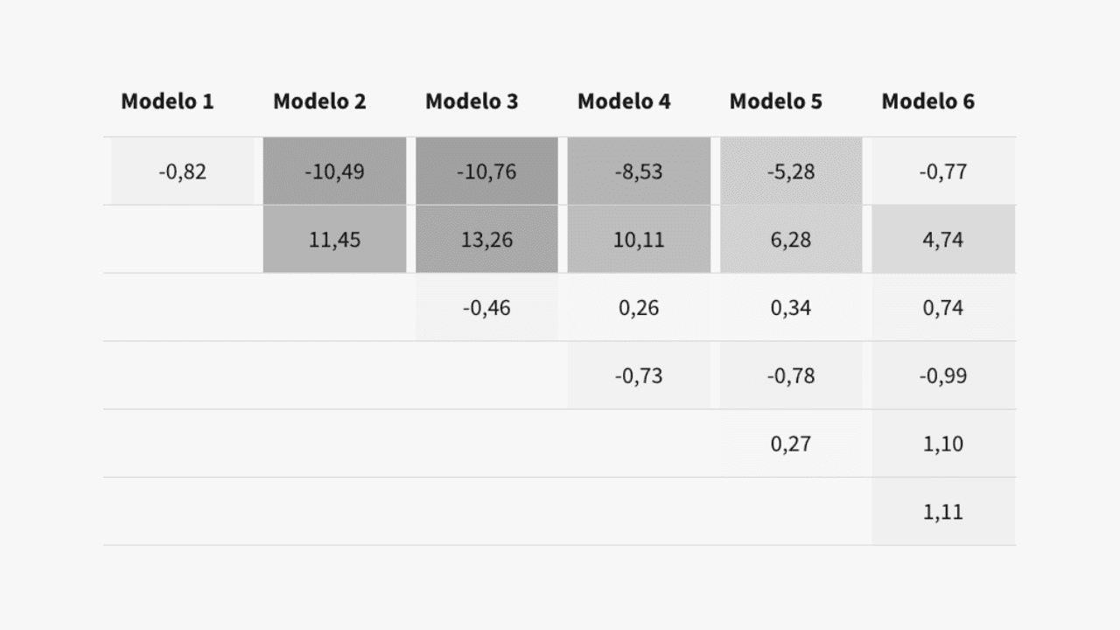Select the cell showing -0,99
The height and width of the screenshot is (630, 1120).
943,376
